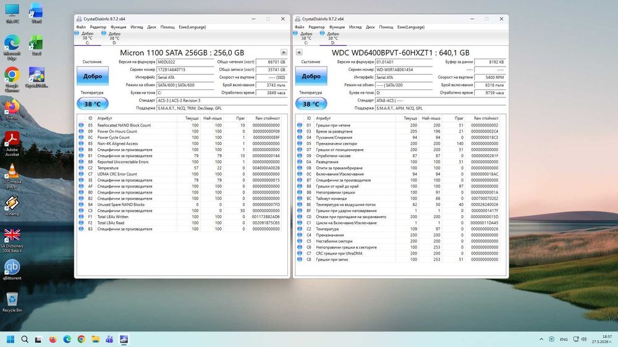Open Език(Language) menu in right window
The width and height of the screenshot is (618, 347).
411,27
